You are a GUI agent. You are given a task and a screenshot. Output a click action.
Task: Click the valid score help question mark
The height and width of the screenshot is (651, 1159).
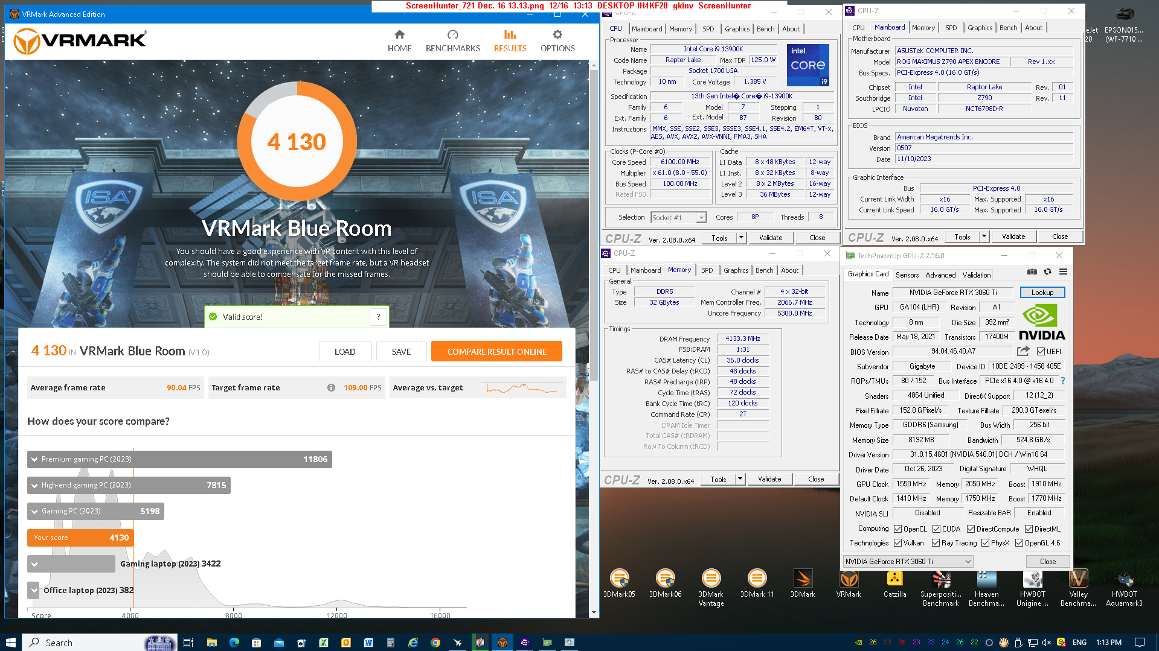click(x=378, y=317)
